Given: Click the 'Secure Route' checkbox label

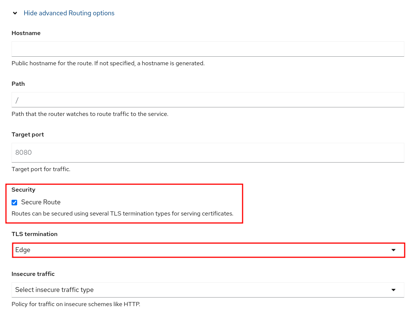Looking at the screenshot, I should click(x=41, y=202).
